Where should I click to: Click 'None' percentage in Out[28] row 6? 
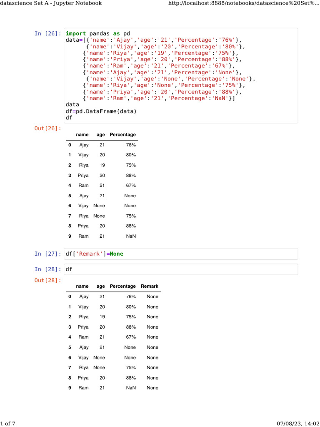[130, 357]
